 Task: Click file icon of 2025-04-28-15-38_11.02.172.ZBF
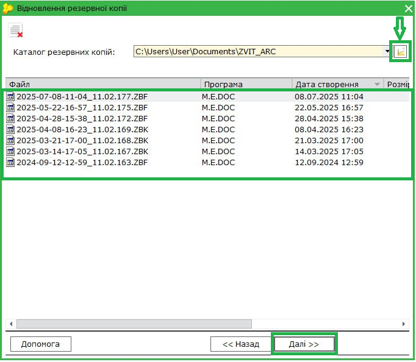tap(10, 118)
